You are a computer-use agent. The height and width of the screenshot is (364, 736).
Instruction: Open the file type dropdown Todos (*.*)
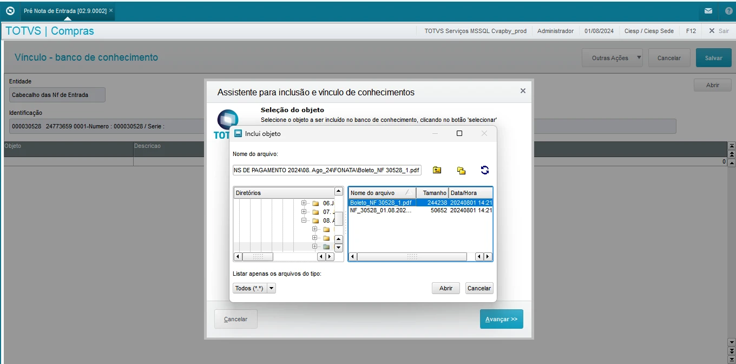tap(254, 288)
